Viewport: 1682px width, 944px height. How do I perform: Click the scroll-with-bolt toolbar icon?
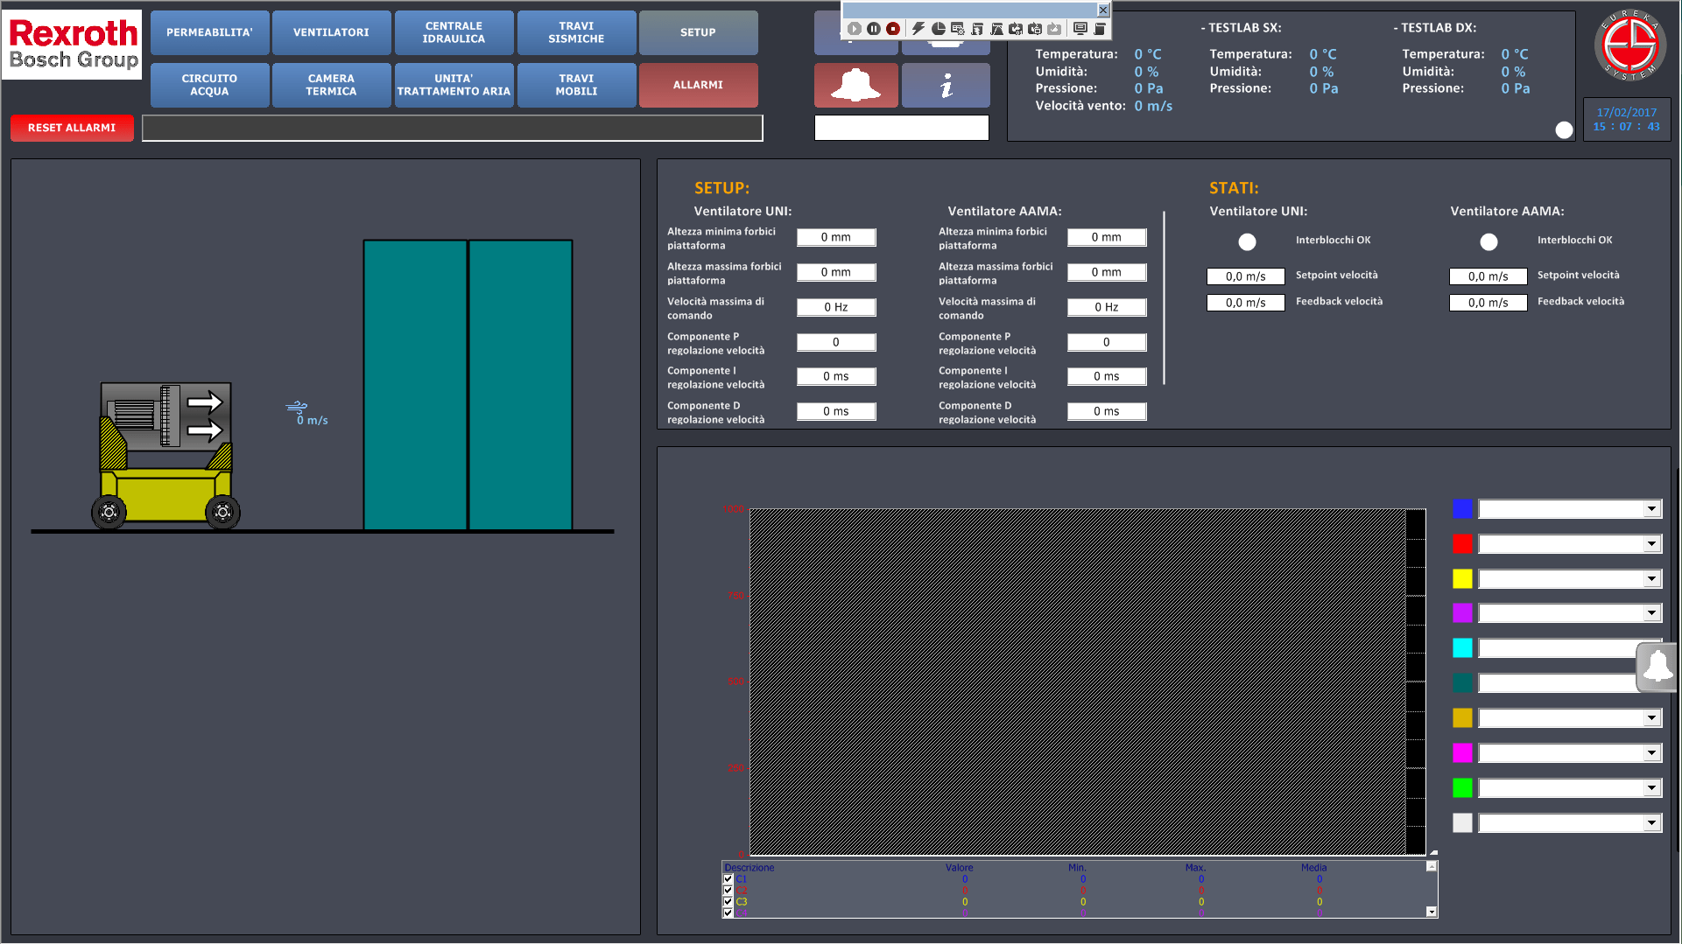click(x=977, y=29)
